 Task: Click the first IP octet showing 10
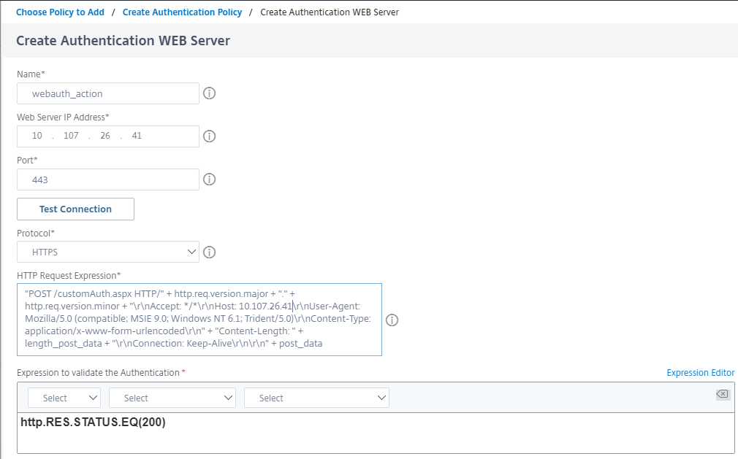point(37,136)
